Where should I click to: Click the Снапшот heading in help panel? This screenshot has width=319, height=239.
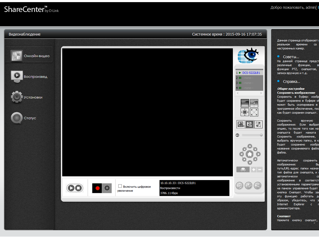click(x=284, y=216)
